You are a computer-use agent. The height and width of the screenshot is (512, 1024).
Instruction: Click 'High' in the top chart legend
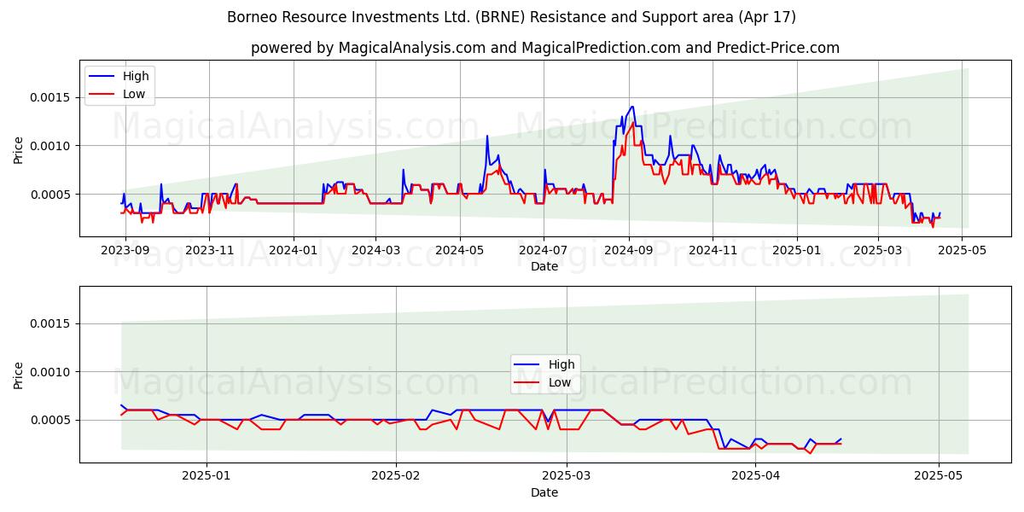pyautogui.click(x=136, y=76)
